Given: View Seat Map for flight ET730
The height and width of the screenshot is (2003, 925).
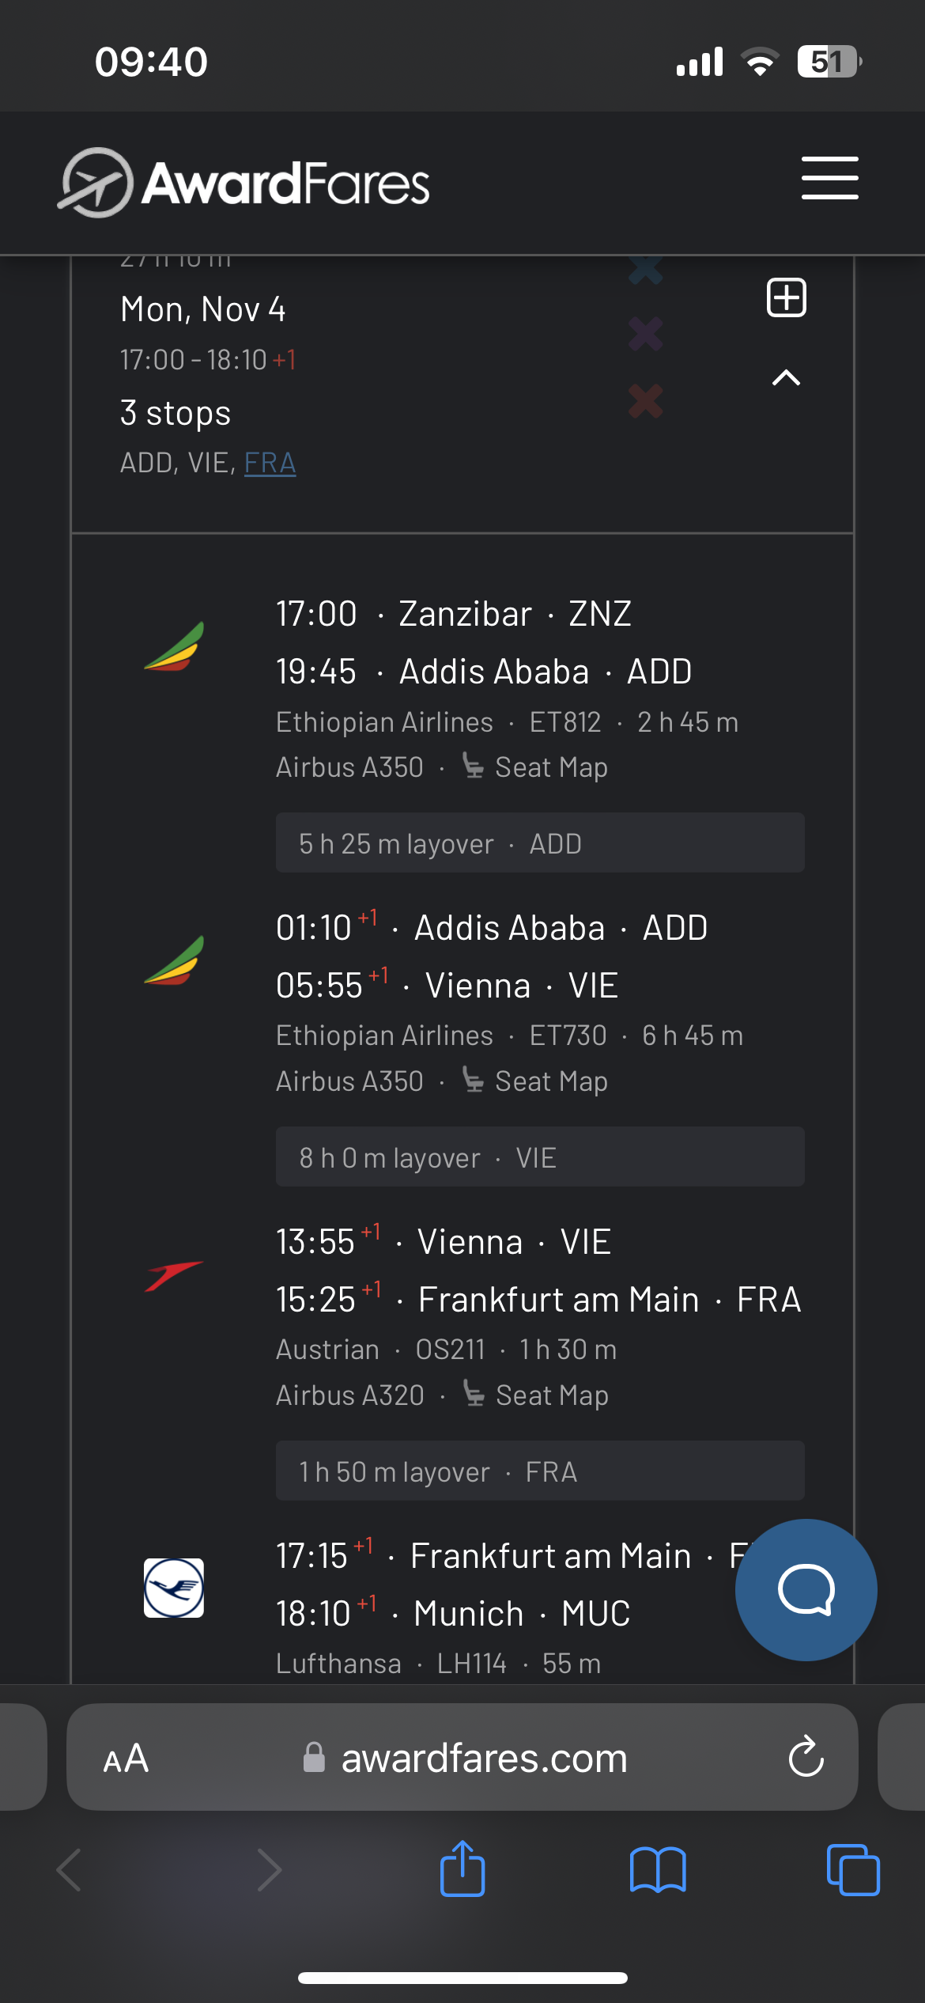Looking at the screenshot, I should [535, 1081].
